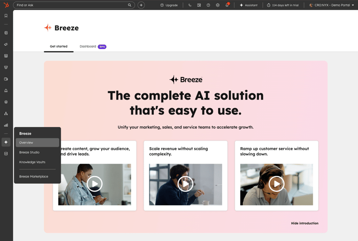This screenshot has height=241, width=358.
Task: Click the HubSpot sprocket logo
Action: click(6, 5)
